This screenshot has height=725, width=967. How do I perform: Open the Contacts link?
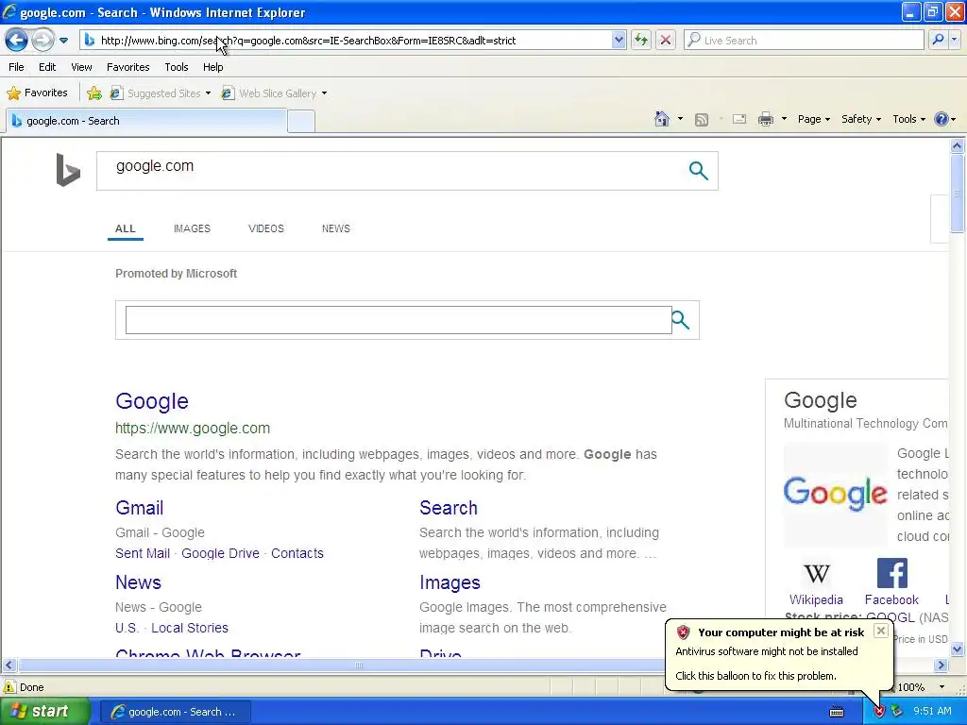pos(297,553)
